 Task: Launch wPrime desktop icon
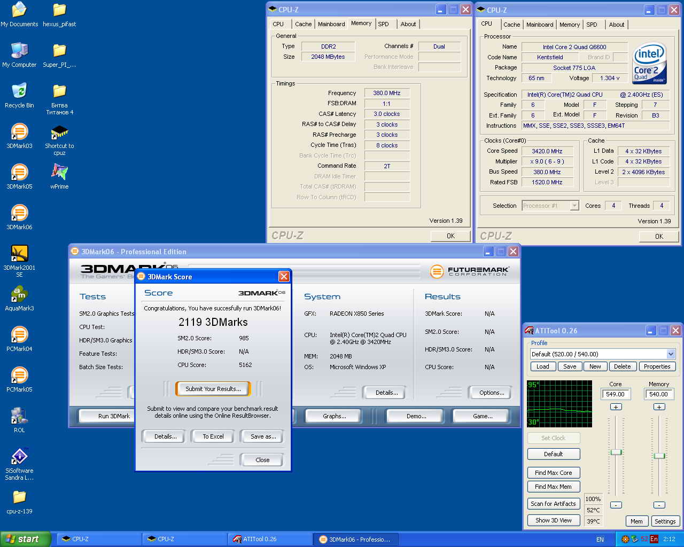59,176
